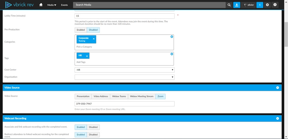Image resolution: width=288 pixels, height=139 pixels.
Task: Click the Video Source header title
Action: pyautogui.click(x=12, y=88)
